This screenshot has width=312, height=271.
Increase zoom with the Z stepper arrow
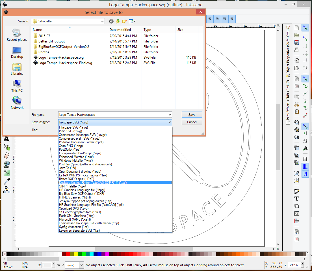pos(302,264)
